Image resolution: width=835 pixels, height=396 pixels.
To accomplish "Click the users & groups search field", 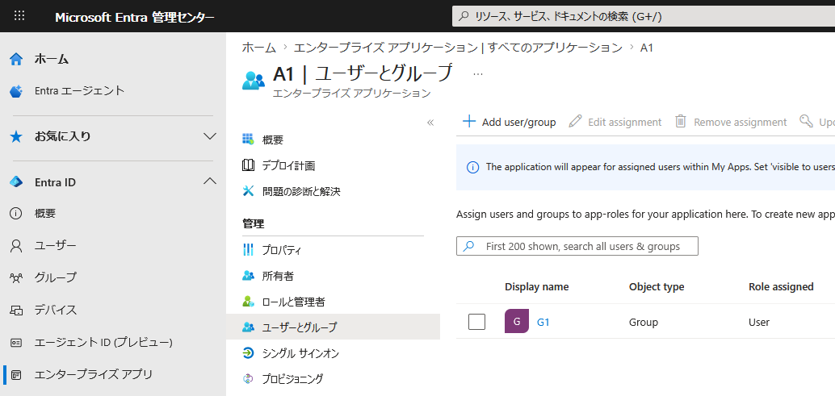I will (577, 246).
